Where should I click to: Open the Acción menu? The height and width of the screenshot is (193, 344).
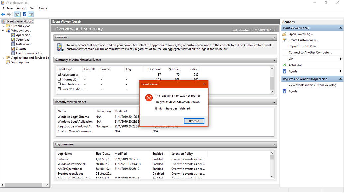click(22, 8)
